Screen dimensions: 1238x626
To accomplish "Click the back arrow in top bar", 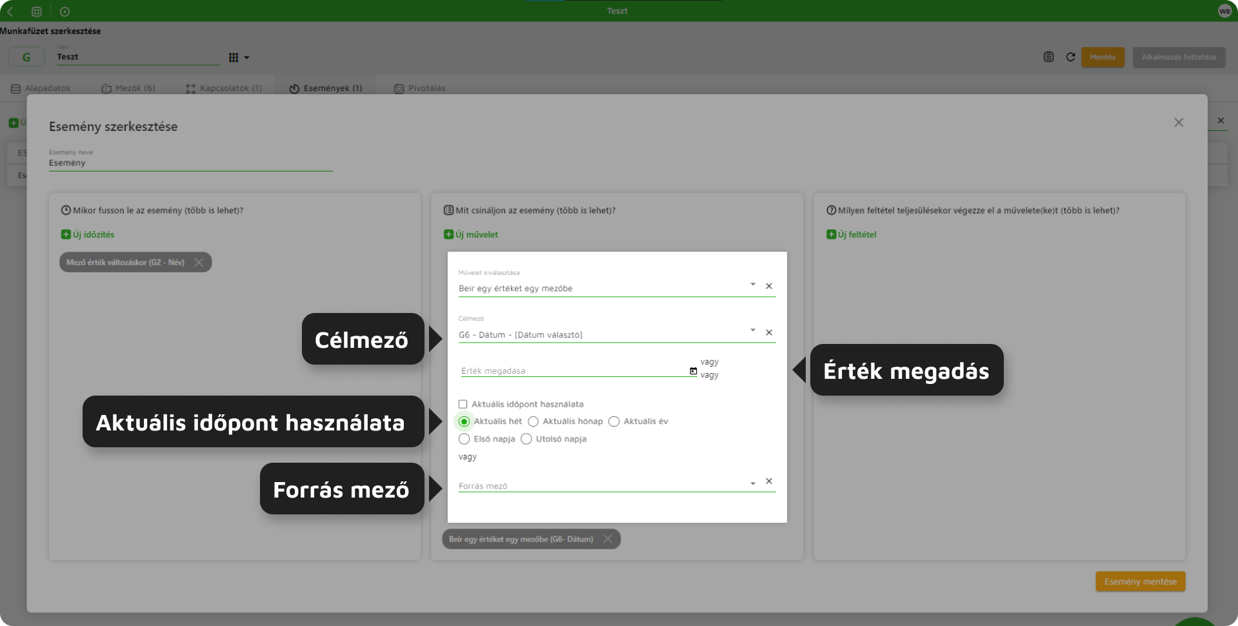I will [10, 12].
